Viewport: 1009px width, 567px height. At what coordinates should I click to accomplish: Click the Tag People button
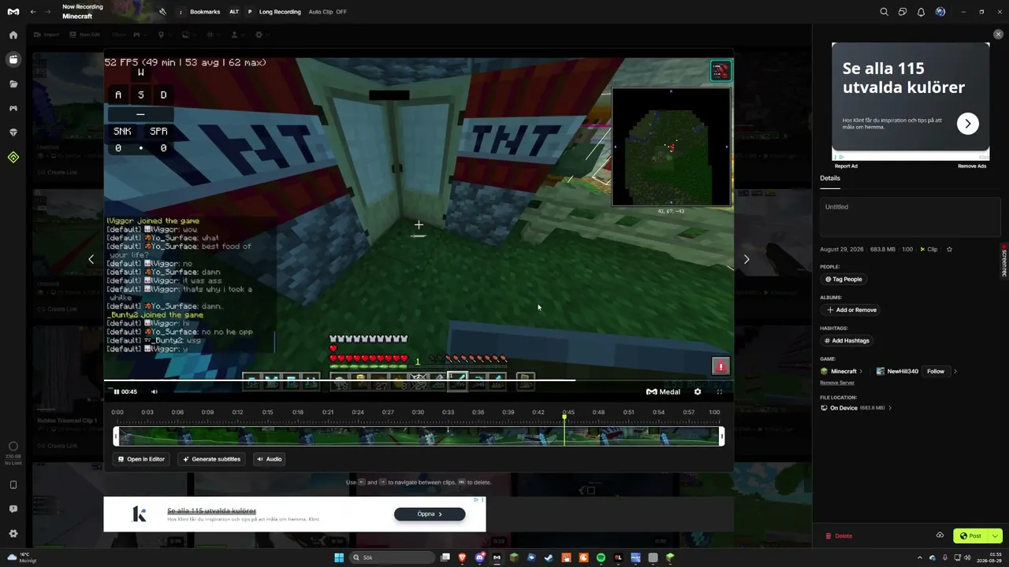pos(843,279)
